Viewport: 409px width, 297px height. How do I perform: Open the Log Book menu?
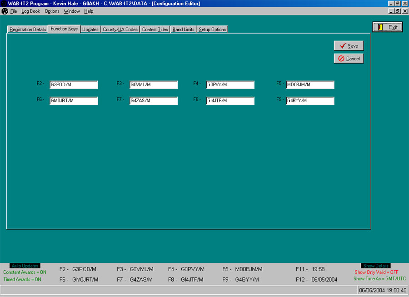coord(30,11)
